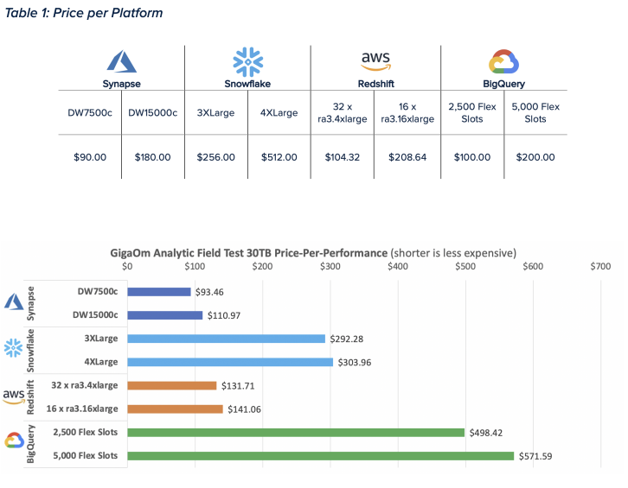Click the '4XLarge' table cell
628x488 pixels.
(279, 113)
